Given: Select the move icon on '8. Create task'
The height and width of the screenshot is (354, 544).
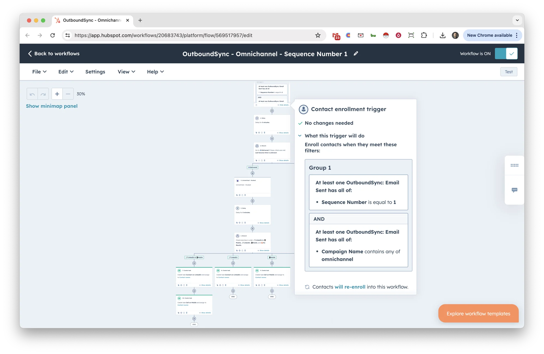Looking at the screenshot, I should tap(220, 285).
